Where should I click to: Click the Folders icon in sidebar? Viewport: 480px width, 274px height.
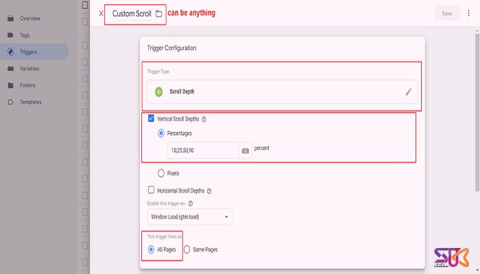coord(11,86)
